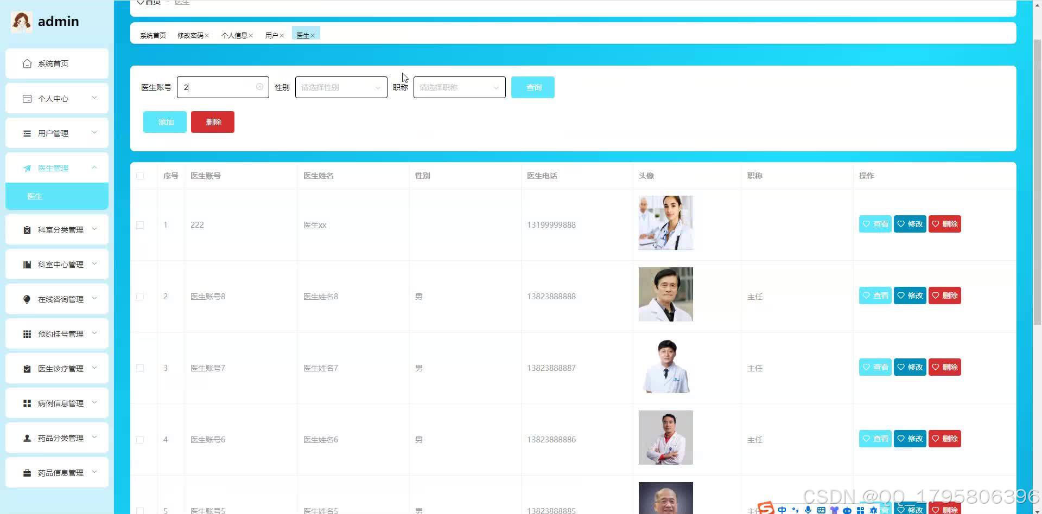The width and height of the screenshot is (1042, 514).
Task: Switch to the 系统首页 tab
Action: [x=153, y=36]
